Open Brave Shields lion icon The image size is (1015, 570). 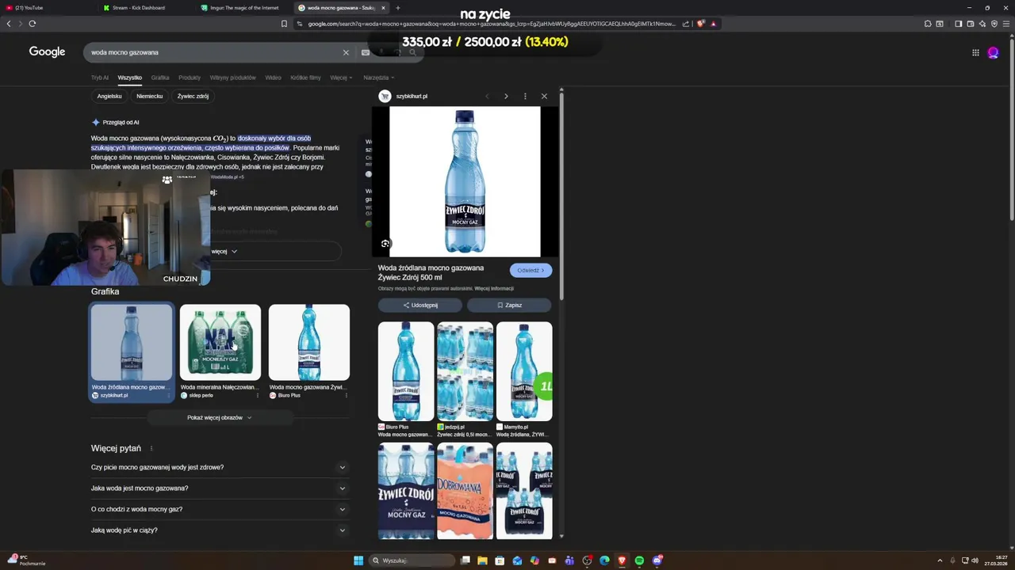(700, 24)
